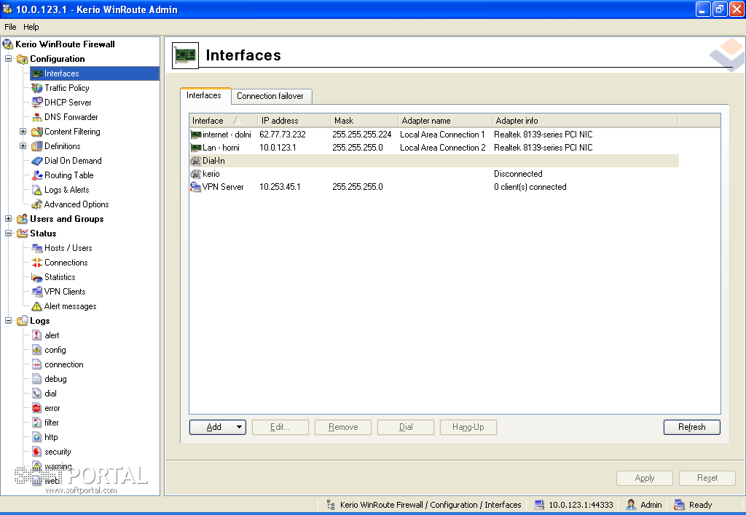Open the File menu
The height and width of the screenshot is (515, 746).
(10, 27)
